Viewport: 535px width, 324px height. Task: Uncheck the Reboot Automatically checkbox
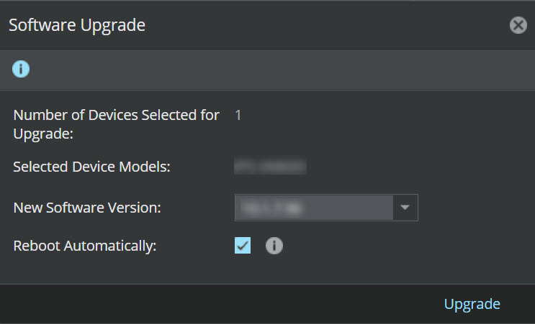coord(243,246)
